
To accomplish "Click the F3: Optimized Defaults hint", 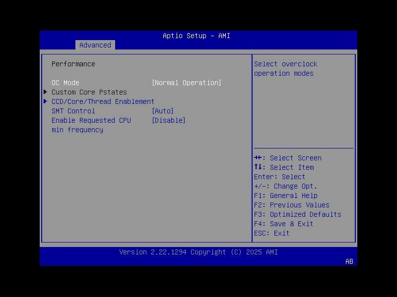I will pos(298,214).
